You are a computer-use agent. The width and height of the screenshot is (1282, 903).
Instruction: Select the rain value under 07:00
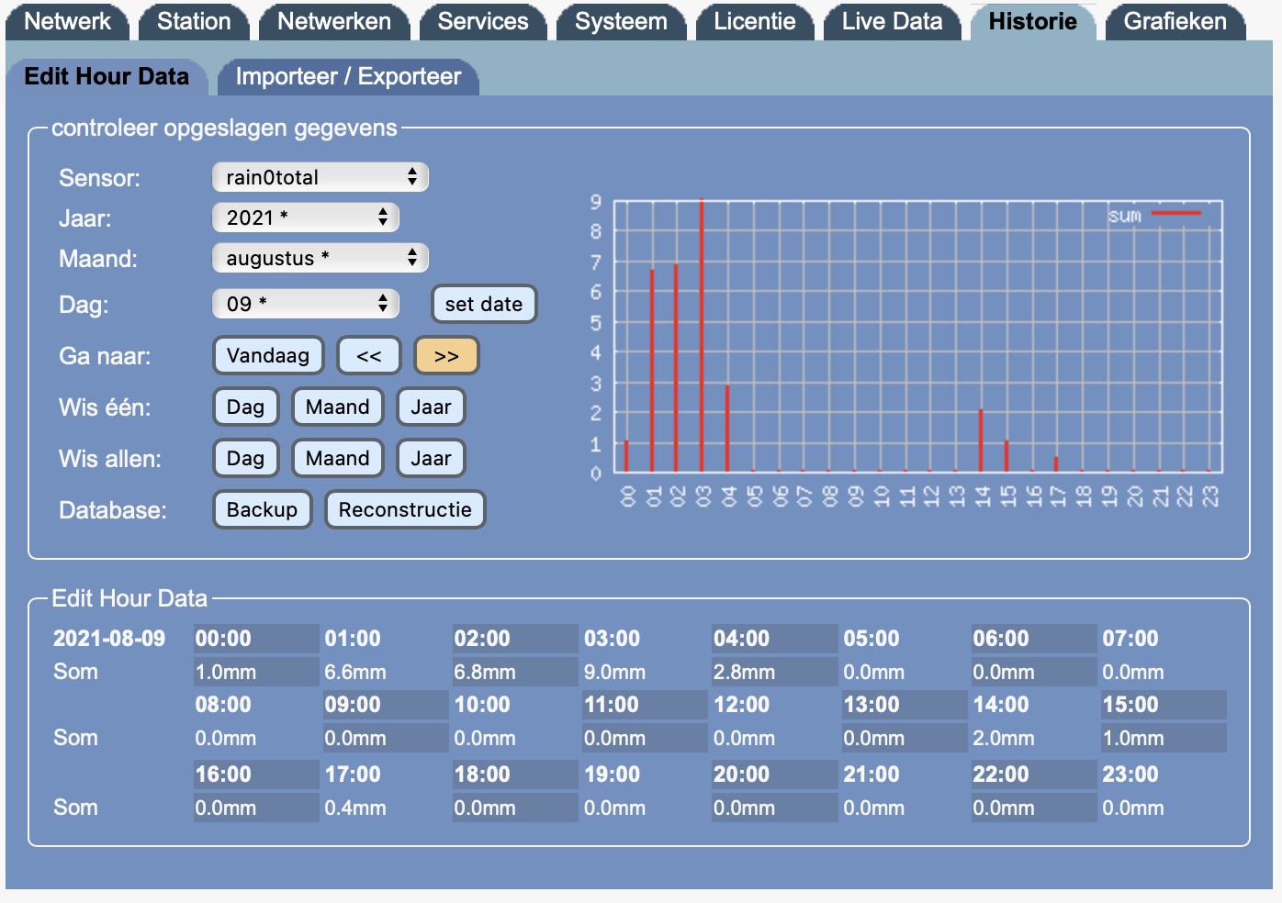pyautogui.click(x=1164, y=672)
